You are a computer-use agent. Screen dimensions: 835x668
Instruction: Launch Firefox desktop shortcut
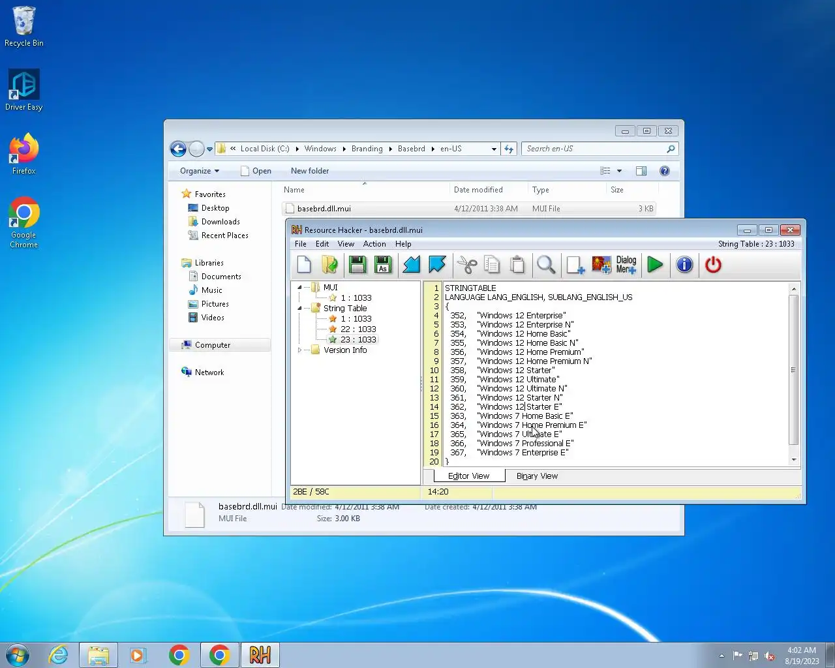[x=24, y=154]
